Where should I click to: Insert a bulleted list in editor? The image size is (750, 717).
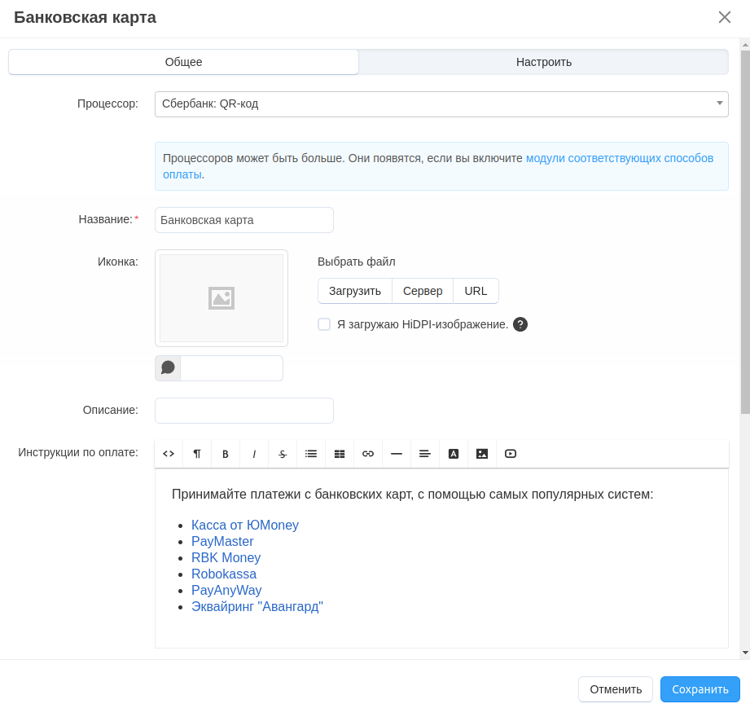(311, 454)
